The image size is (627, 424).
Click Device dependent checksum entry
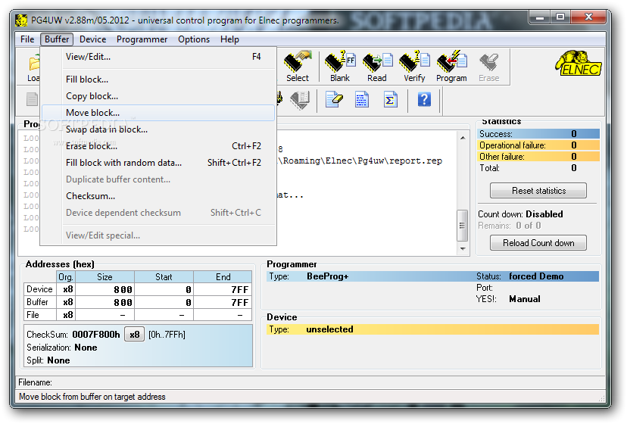158,213
